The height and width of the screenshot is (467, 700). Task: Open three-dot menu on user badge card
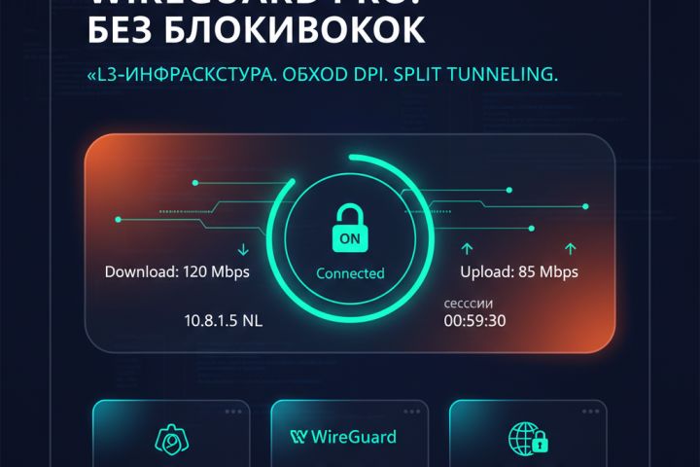pos(233,412)
